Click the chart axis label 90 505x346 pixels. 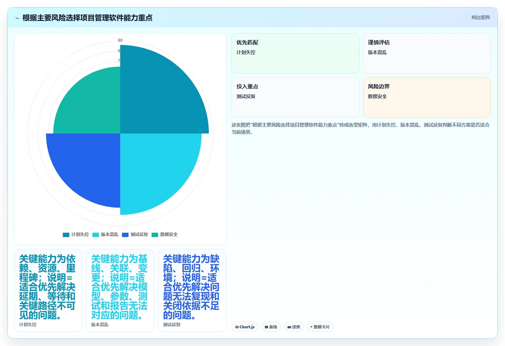pos(120,40)
